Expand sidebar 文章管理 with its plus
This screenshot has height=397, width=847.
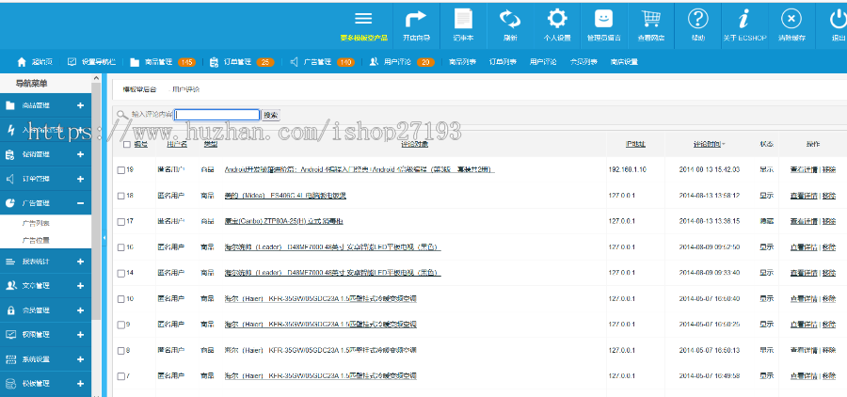pyautogui.click(x=81, y=286)
